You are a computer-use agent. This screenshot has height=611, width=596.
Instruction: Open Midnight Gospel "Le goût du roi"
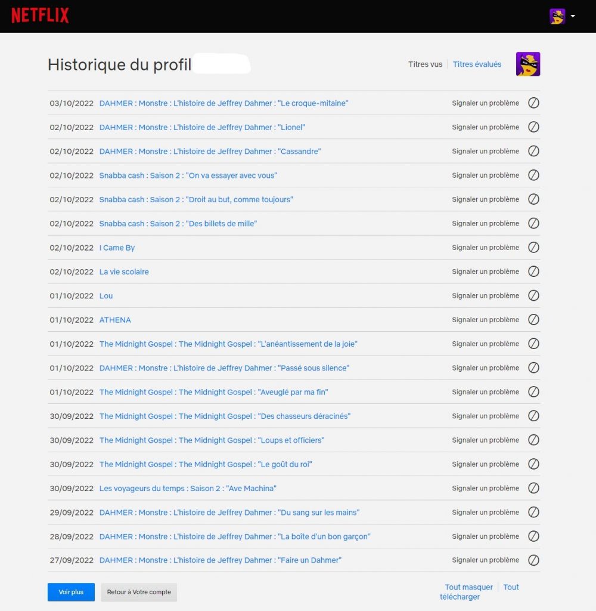(x=206, y=464)
